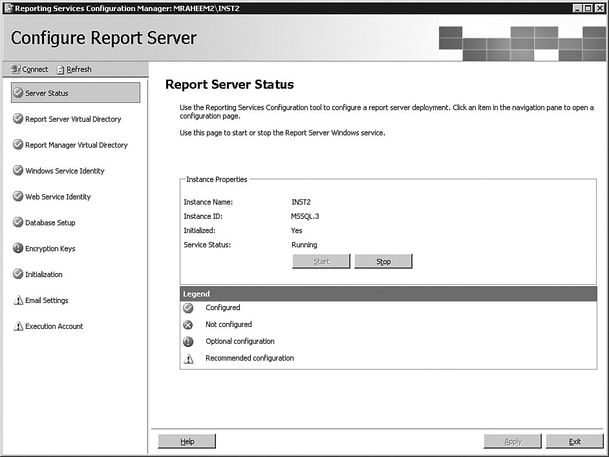
Task: Click the Report Manager Virtual Directory checkmark icon
Action: click(x=18, y=145)
